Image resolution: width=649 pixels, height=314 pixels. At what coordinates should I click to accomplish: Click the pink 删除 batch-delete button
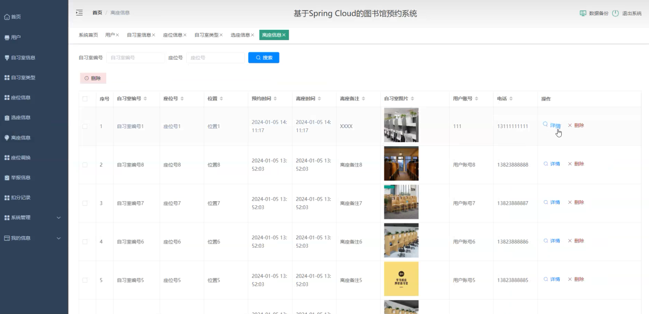(x=93, y=78)
